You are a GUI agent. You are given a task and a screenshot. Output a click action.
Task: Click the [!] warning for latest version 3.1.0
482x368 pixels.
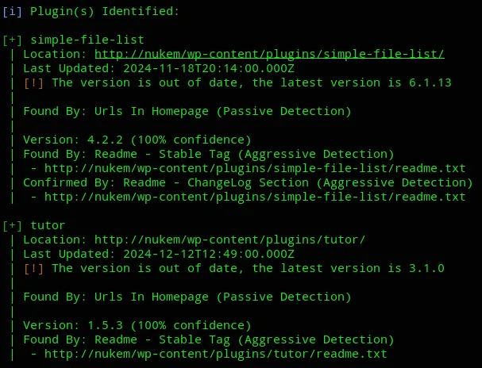(x=33, y=269)
